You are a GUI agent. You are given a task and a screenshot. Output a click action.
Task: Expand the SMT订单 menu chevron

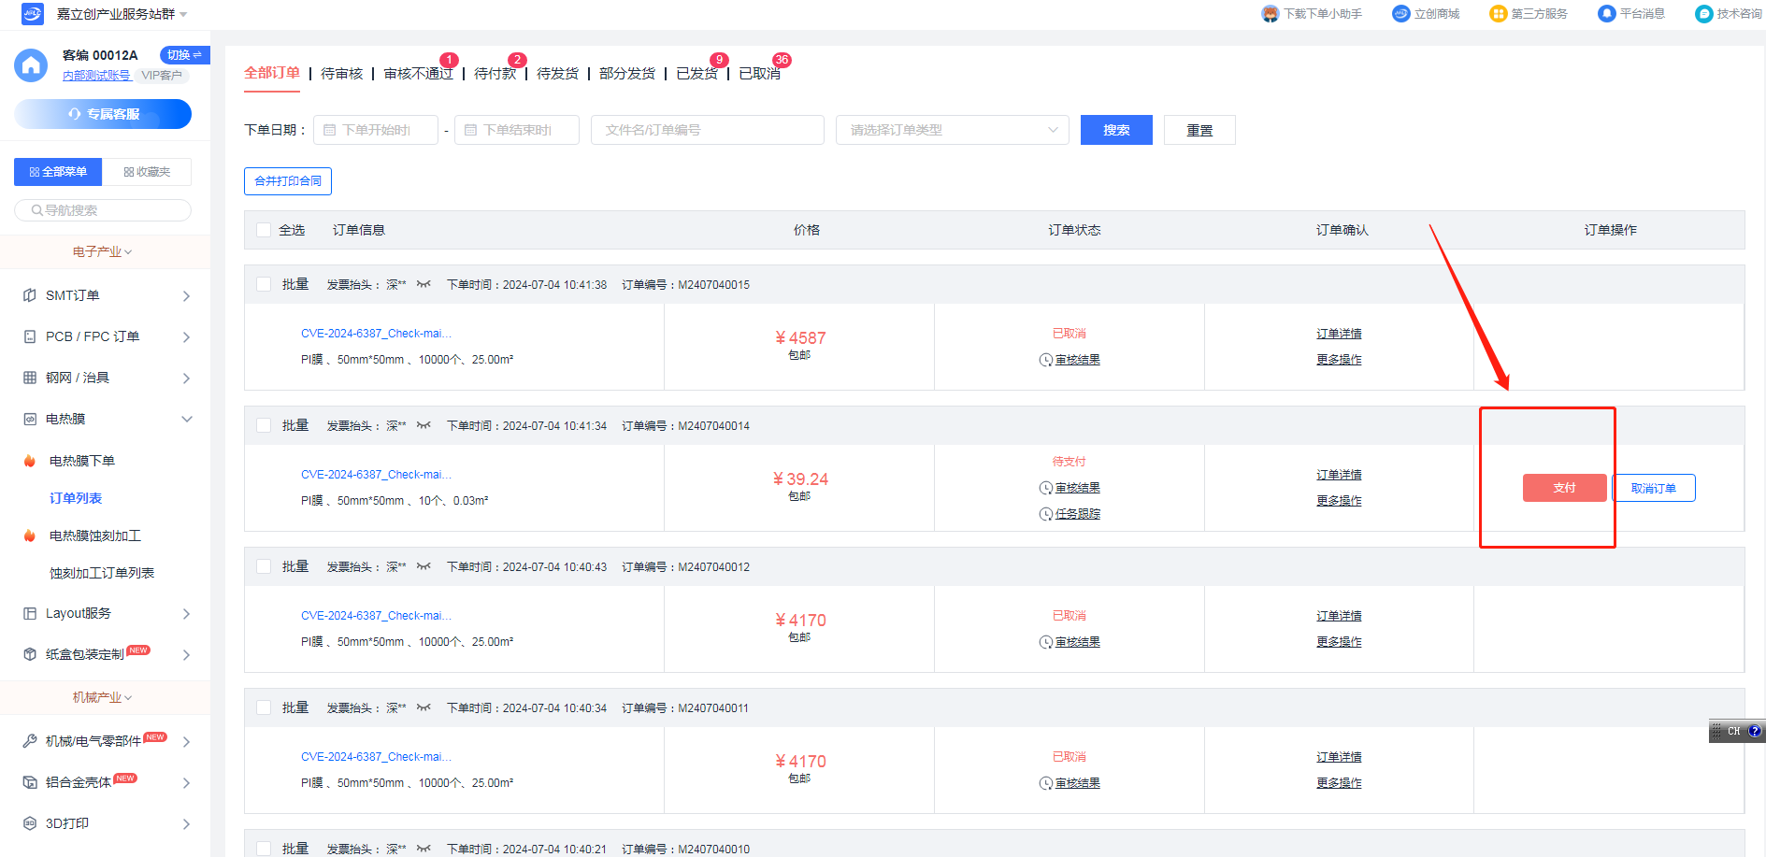(186, 296)
